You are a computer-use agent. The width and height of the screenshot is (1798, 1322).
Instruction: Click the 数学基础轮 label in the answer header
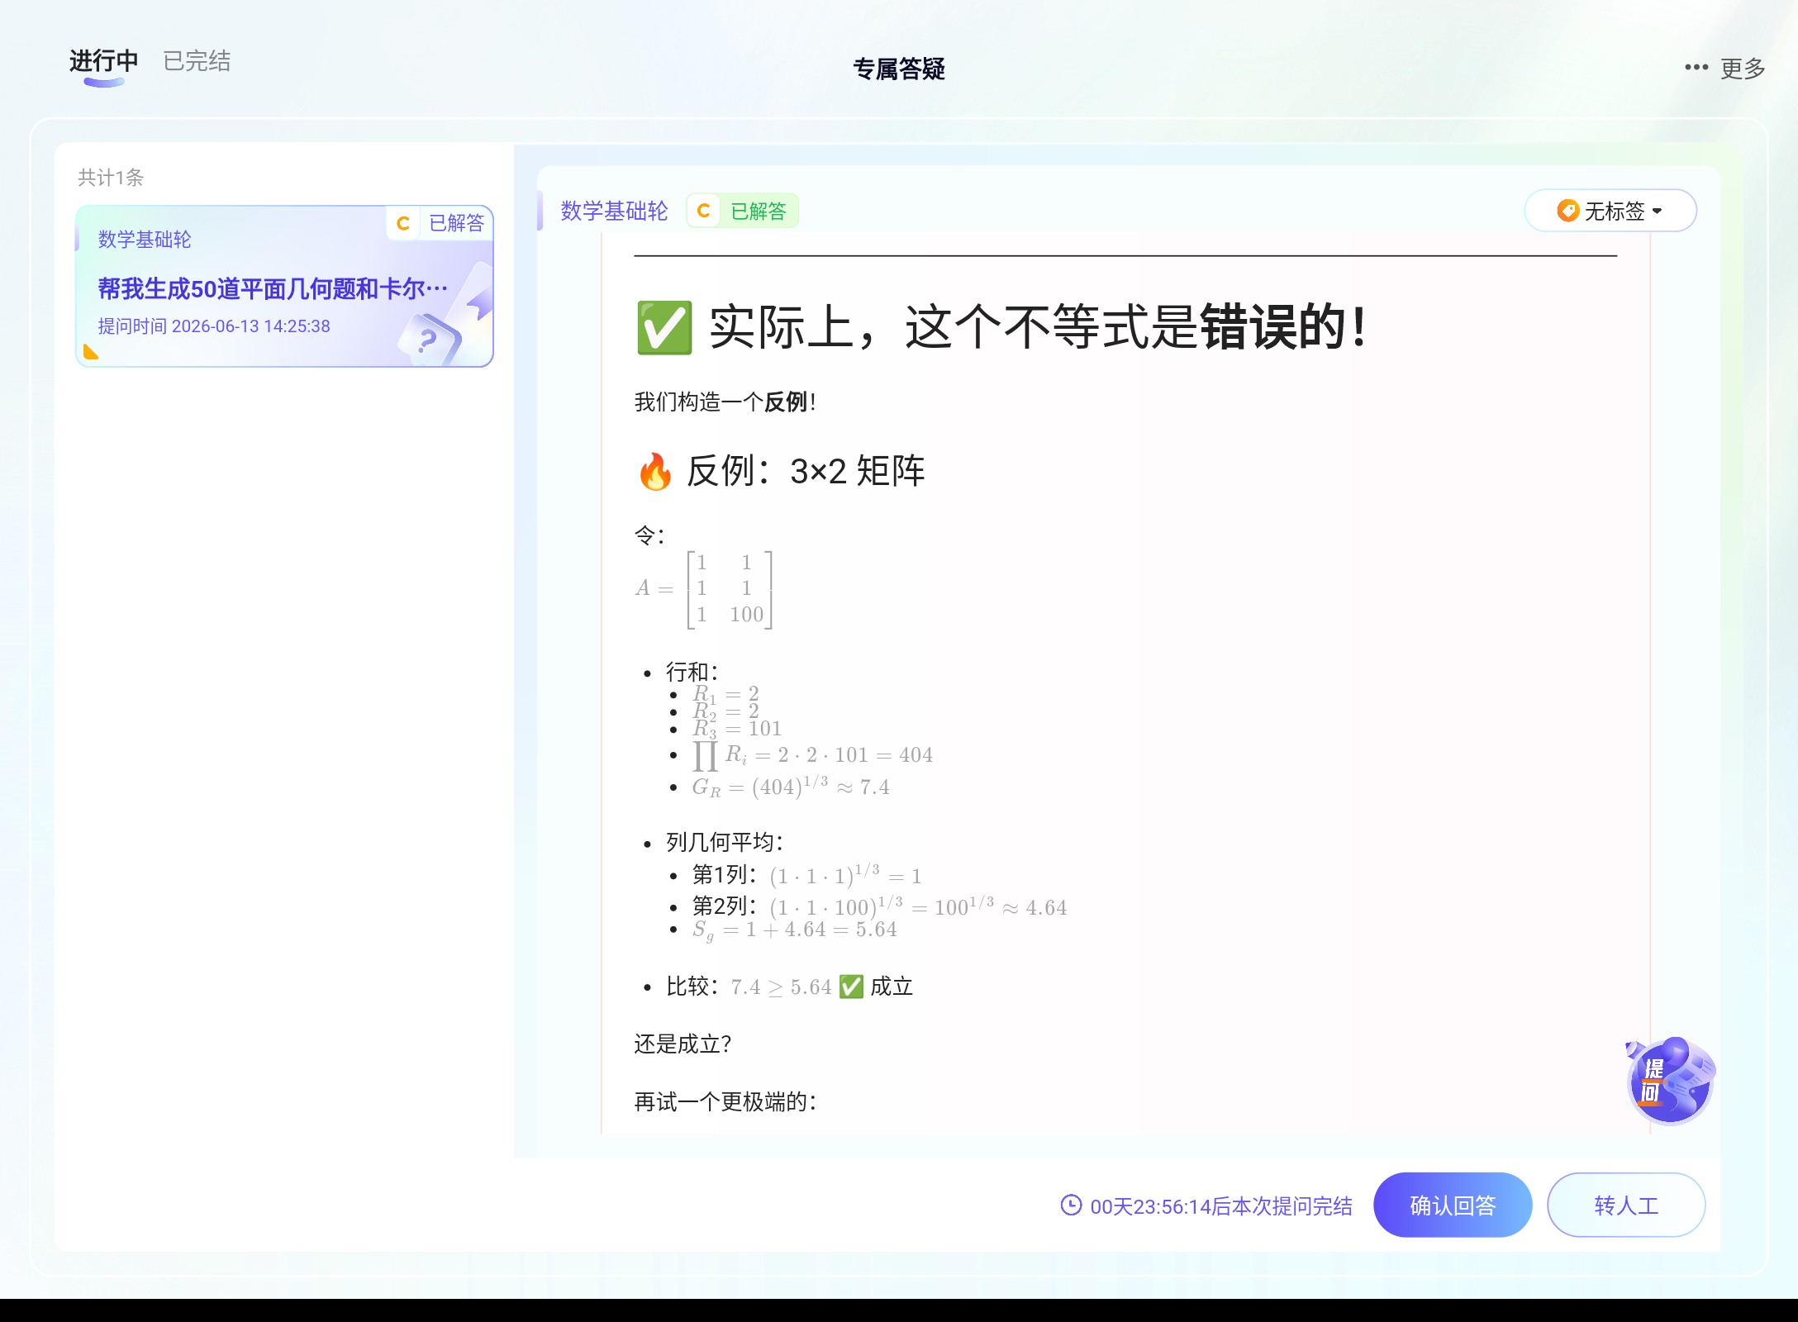click(614, 211)
